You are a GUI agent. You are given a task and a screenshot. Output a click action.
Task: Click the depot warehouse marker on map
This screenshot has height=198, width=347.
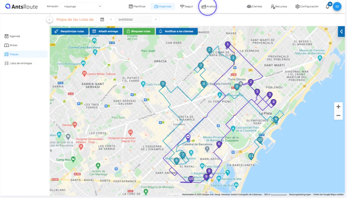tap(188, 137)
